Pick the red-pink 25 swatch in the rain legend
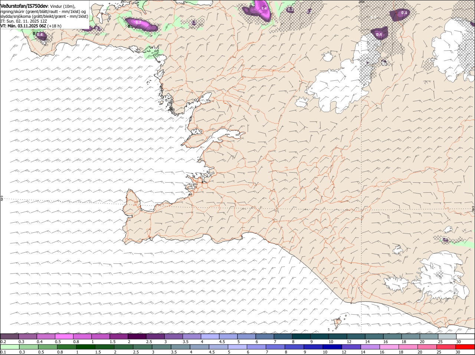Screen dimensions: 475x355 coord(446,347)
